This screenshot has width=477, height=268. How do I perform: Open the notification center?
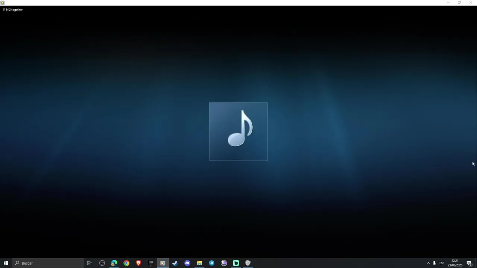point(469,263)
